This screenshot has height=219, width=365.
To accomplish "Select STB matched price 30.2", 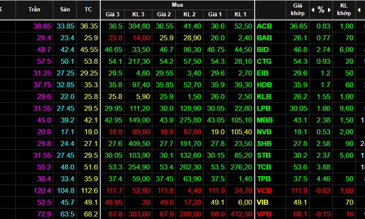I will point(300,155).
